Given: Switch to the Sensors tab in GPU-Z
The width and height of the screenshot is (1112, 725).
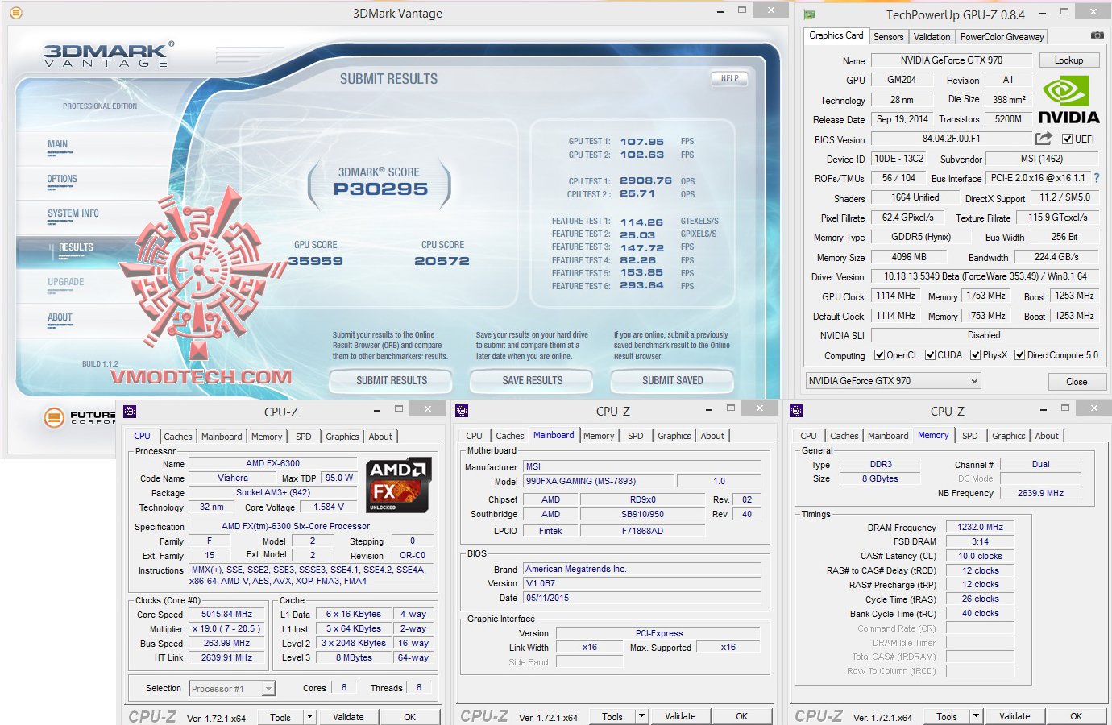Looking at the screenshot, I should (x=888, y=37).
